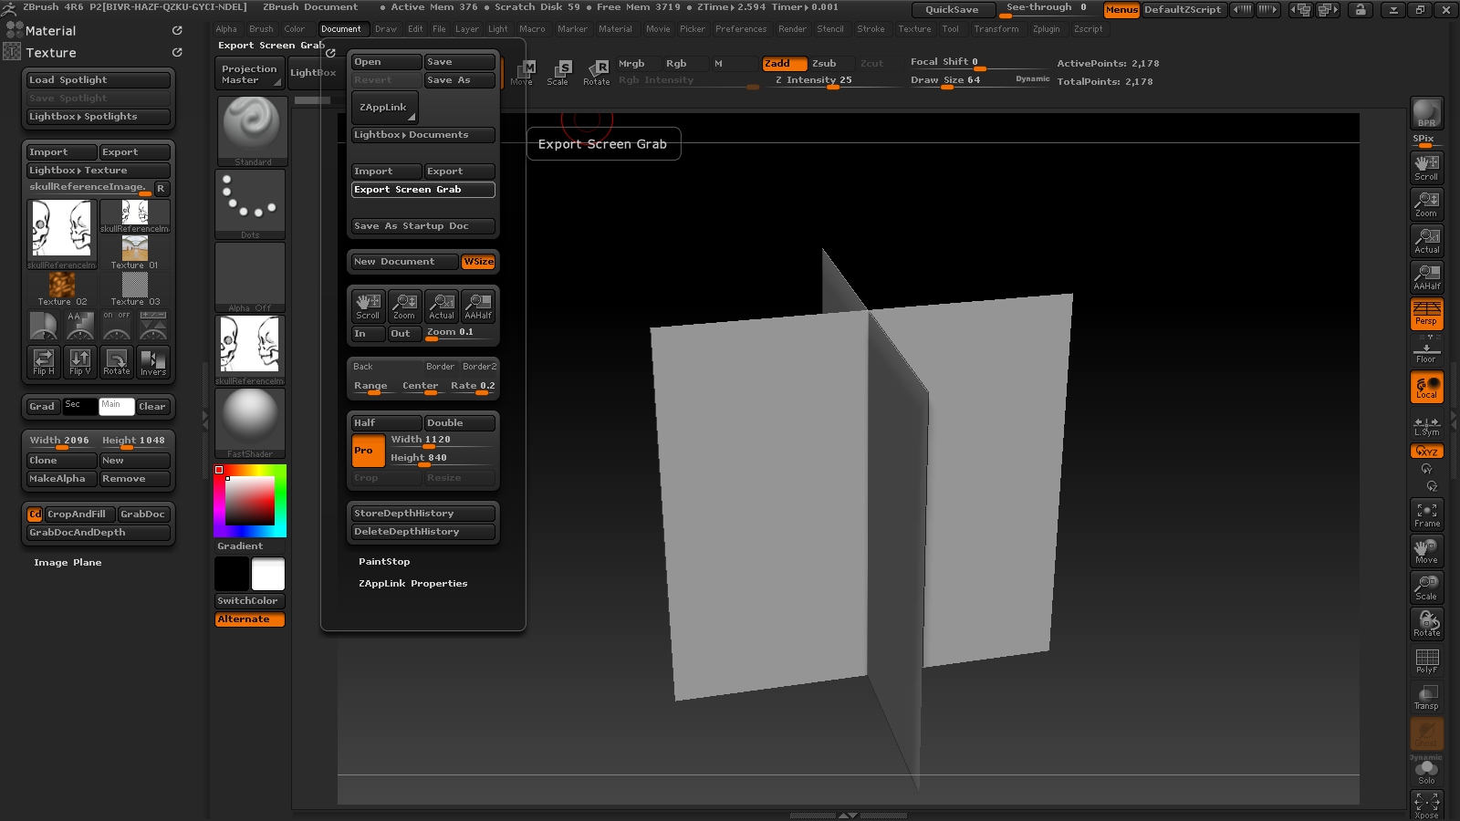Click the Solo mode icon
This screenshot has width=1460, height=821.
(x=1426, y=772)
